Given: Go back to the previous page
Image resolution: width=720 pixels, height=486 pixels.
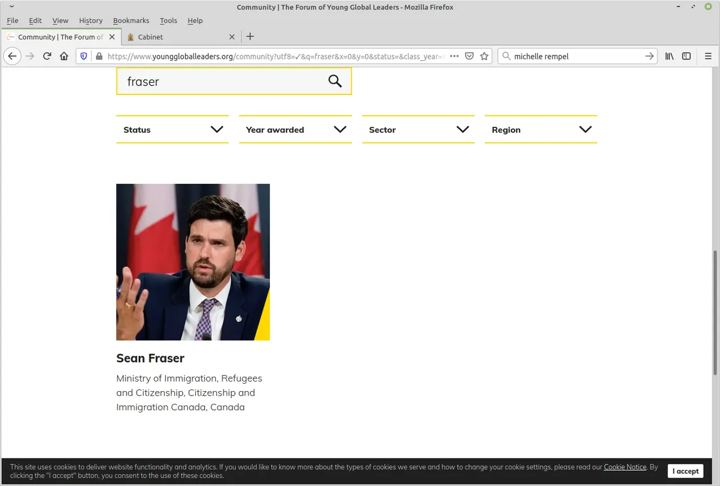Looking at the screenshot, I should tap(12, 56).
